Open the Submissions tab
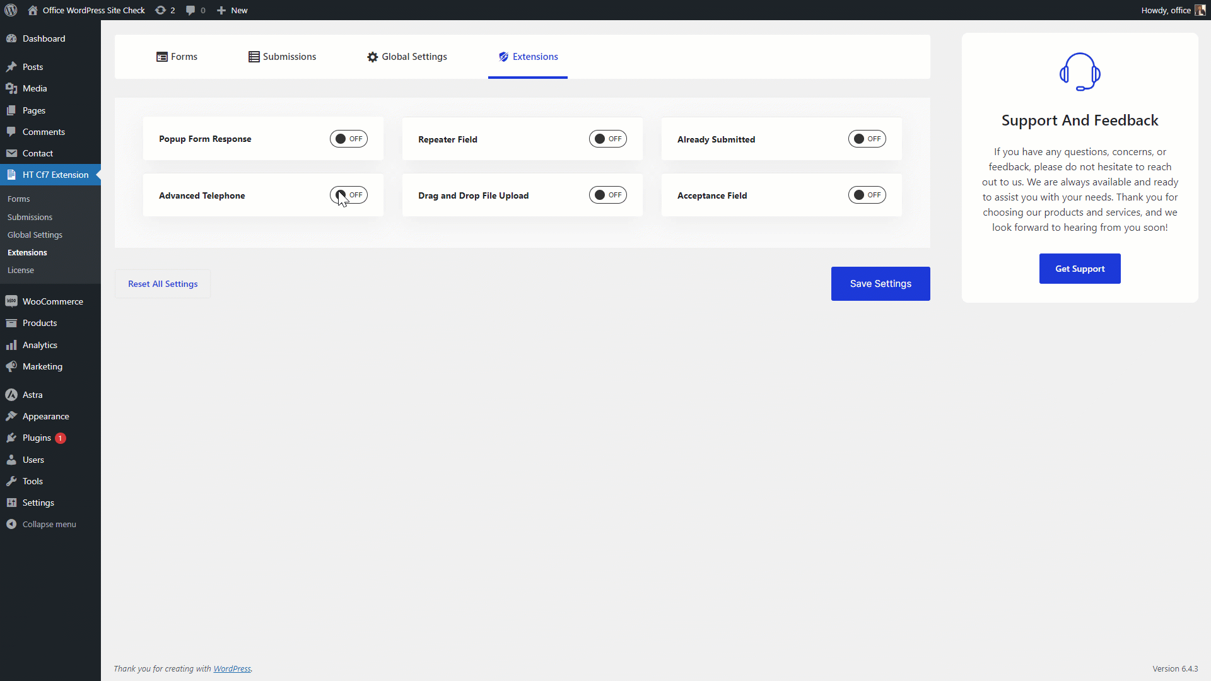 click(x=283, y=57)
